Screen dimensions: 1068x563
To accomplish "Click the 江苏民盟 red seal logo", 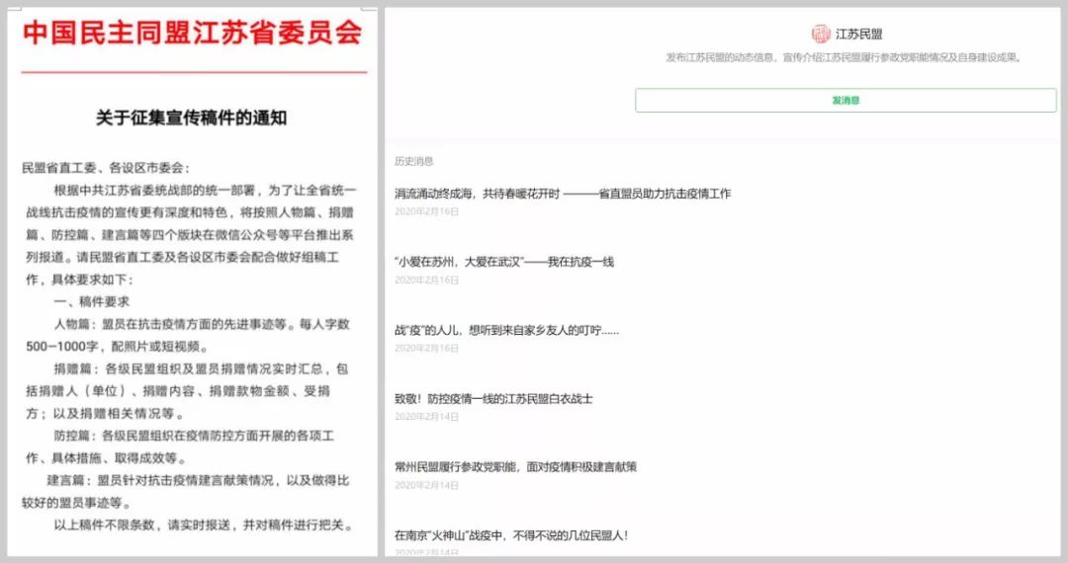I will (x=821, y=34).
